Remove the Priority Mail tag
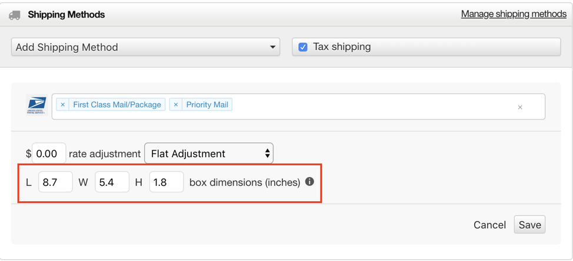Image resolution: width=573 pixels, height=261 pixels. (x=176, y=104)
